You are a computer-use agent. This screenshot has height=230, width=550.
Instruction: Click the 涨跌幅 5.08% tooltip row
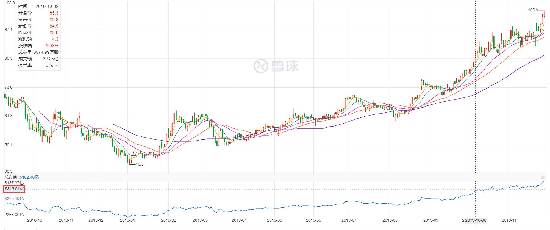click(x=38, y=46)
